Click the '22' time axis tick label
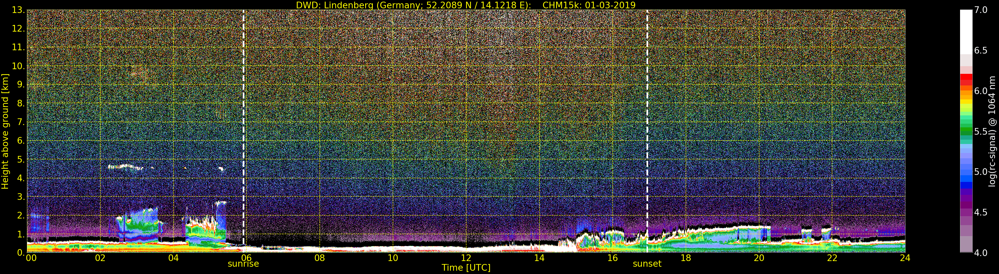This screenshot has height=274, width=999. coord(832,258)
